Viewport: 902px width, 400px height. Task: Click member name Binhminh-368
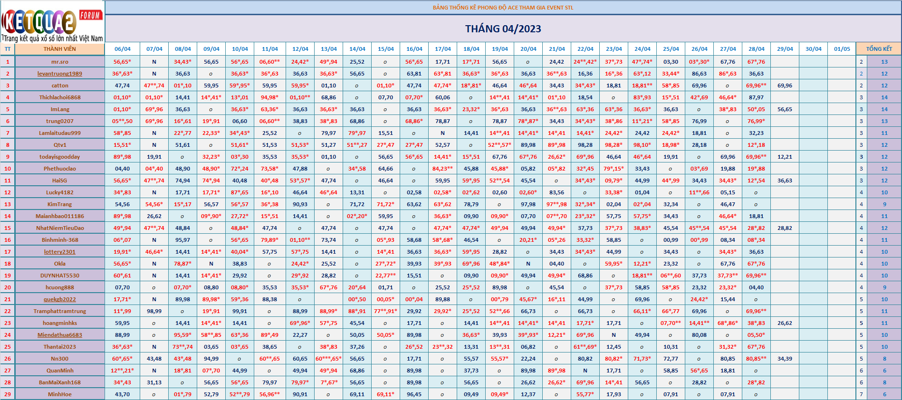(x=60, y=240)
